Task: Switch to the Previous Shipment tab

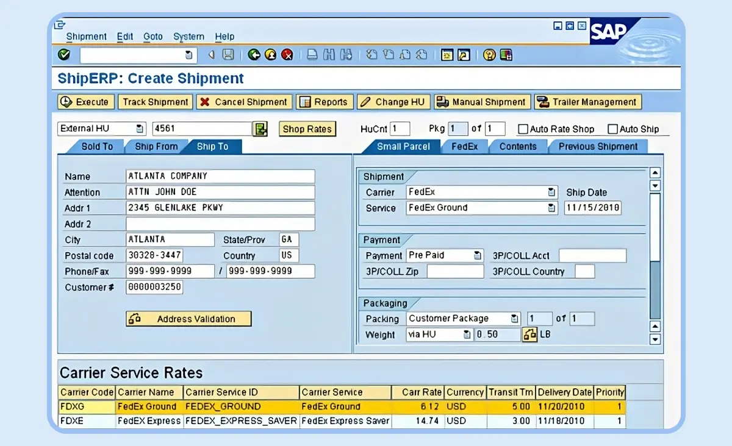Action: (598, 146)
